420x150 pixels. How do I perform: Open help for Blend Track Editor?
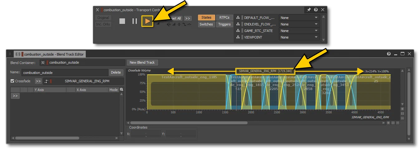tap(389, 54)
